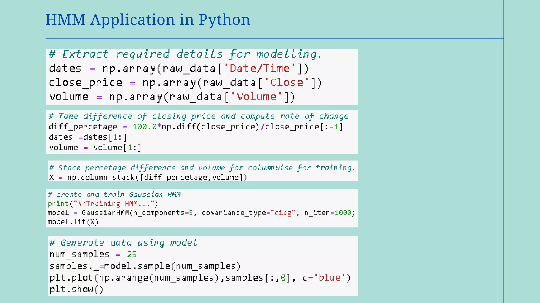Click the 'model = GaussianHMM(n_components=5' line
This screenshot has height=303, width=540.
[x=201, y=213]
